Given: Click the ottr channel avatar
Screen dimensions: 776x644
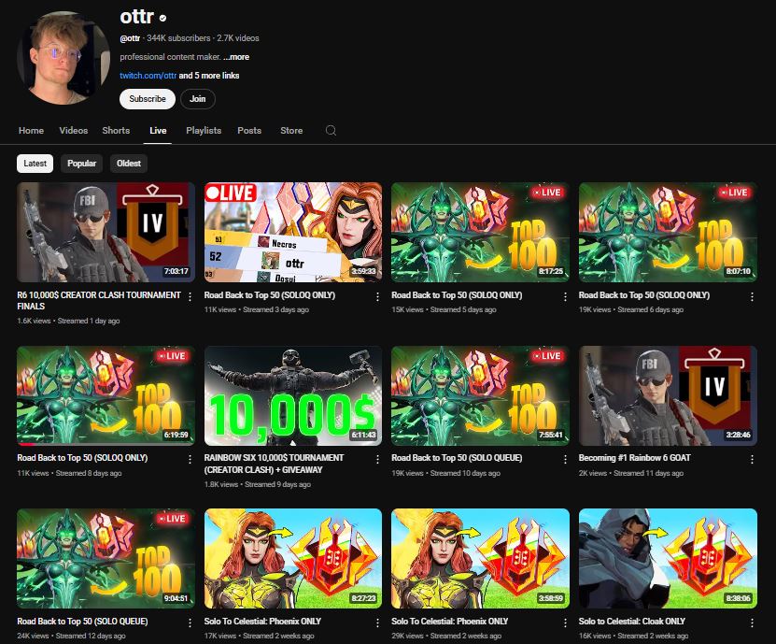Looking at the screenshot, I should click(63, 58).
